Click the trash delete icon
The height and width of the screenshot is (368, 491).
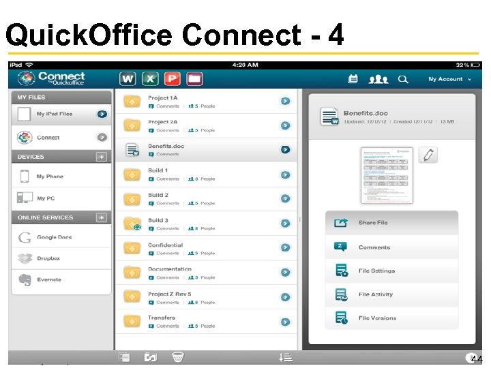click(178, 357)
